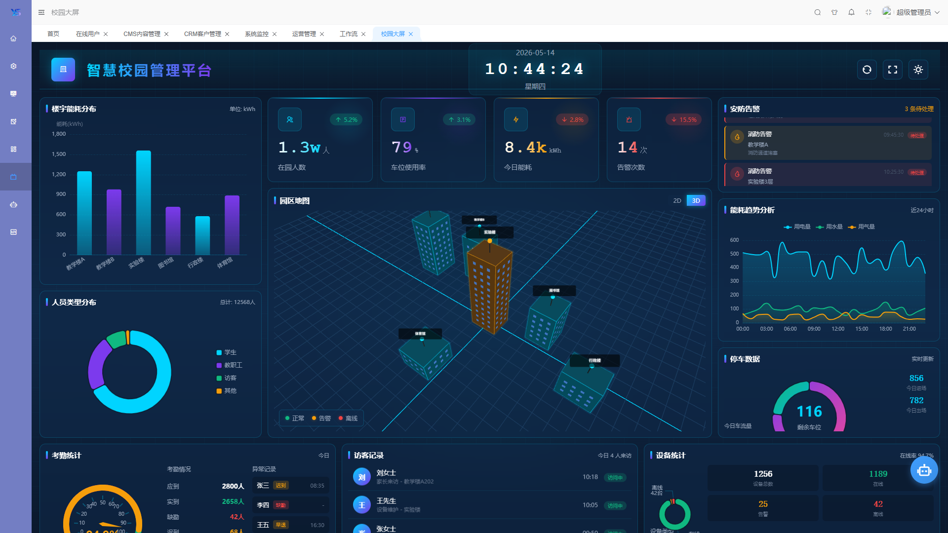Toggle the 用水量 series in the legend

tap(829, 227)
